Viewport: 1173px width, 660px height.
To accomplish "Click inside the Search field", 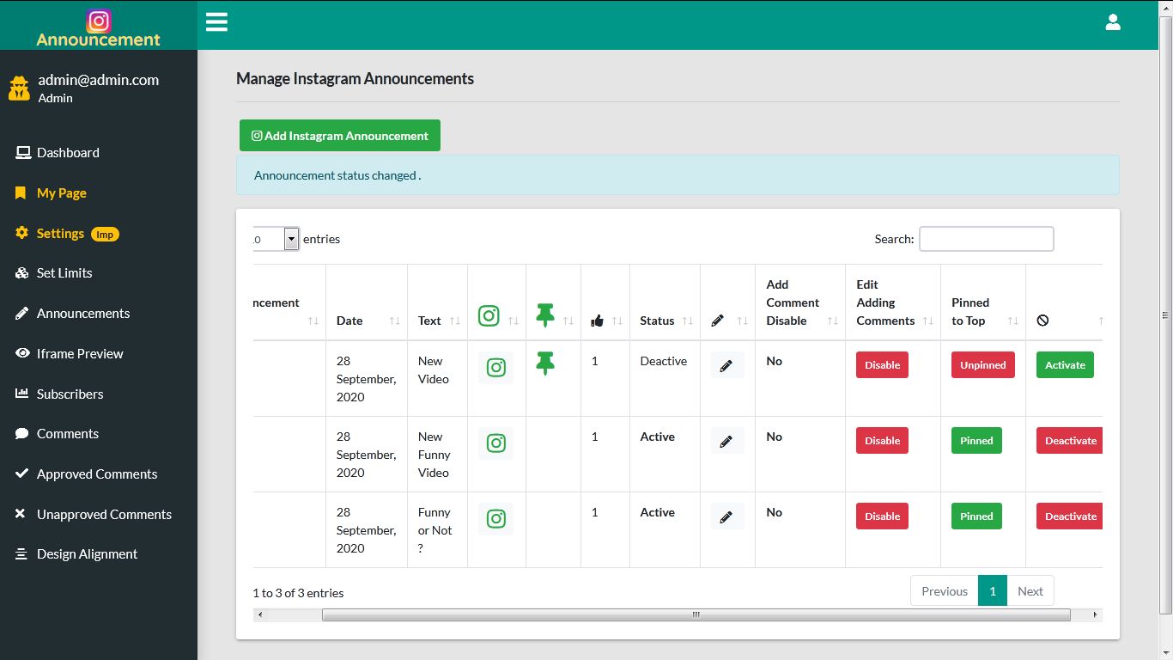I will (986, 238).
